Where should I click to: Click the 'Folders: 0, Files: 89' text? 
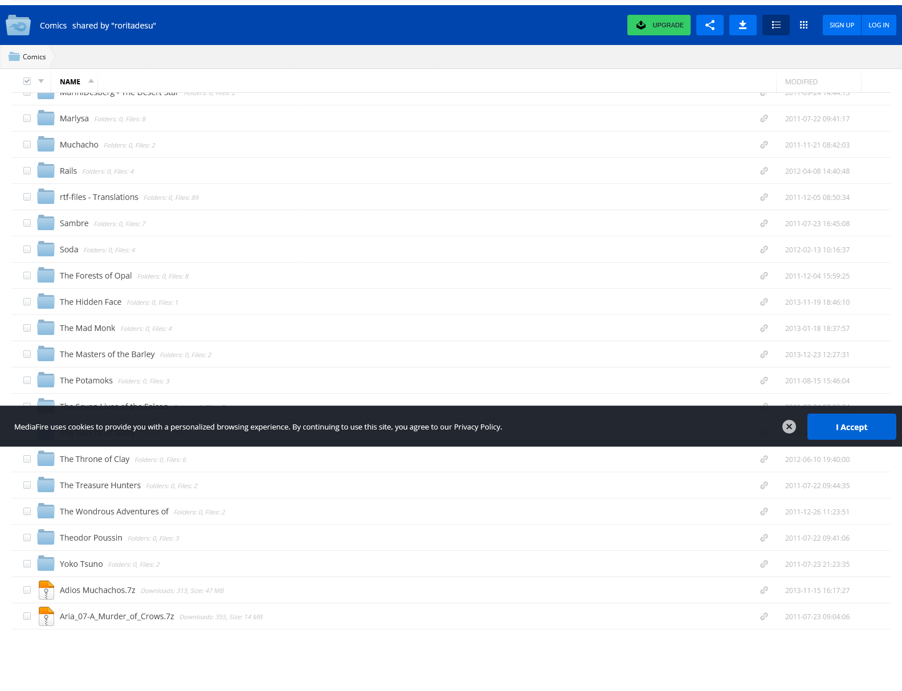[171, 198]
